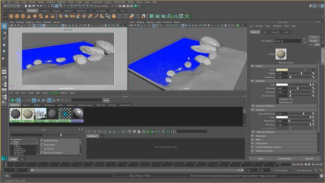The height and width of the screenshot is (183, 325).
Task: Select the polygon cylinder shelf icon
Action: [x=23, y=16]
